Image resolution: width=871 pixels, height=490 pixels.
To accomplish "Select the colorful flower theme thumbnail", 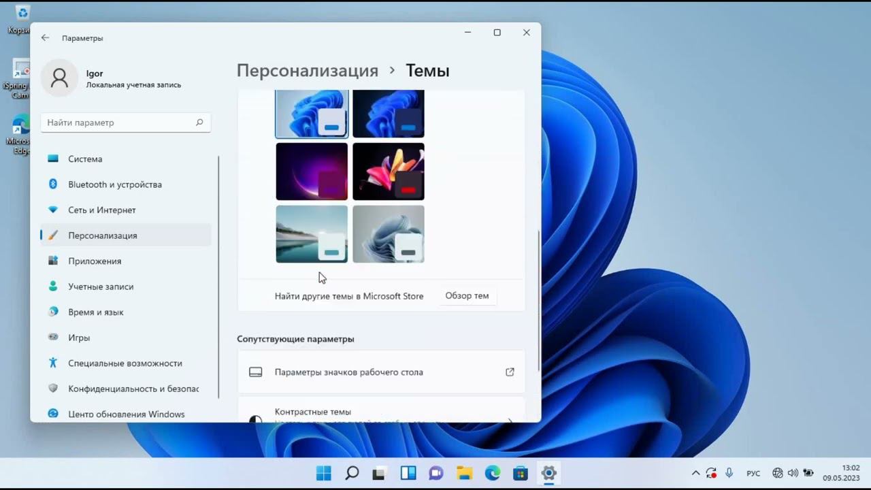I will (x=388, y=171).
